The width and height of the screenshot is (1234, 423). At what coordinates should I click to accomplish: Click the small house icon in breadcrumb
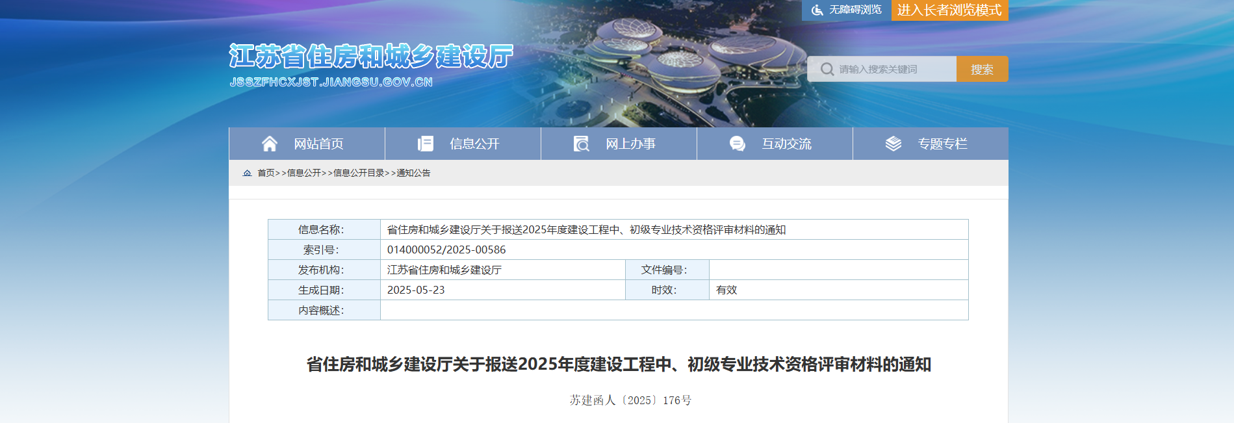(247, 173)
